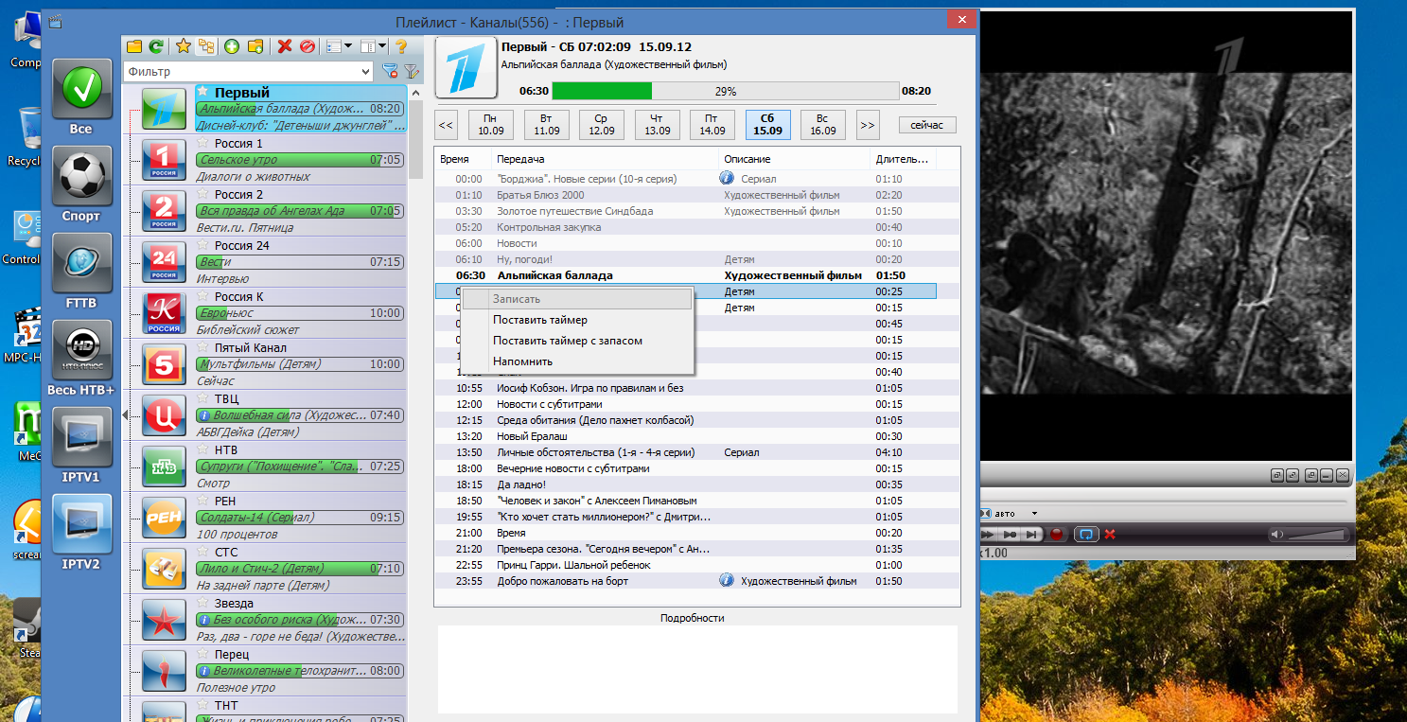Add a channel with the green plus icon

pyautogui.click(x=232, y=45)
